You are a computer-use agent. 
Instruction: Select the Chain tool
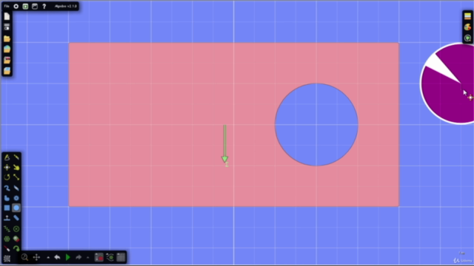coord(16,218)
